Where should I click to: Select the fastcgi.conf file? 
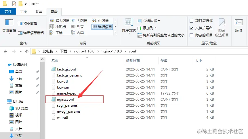coord(66,69)
